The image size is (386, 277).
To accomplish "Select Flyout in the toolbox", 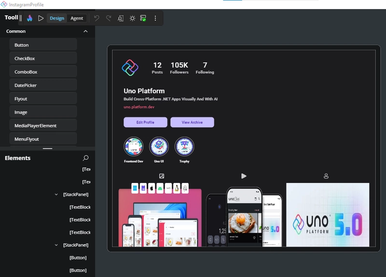I will pyautogui.click(x=43, y=99).
